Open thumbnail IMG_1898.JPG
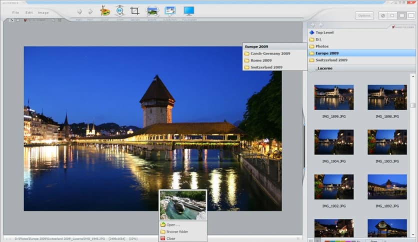This screenshot has width=418, height=242. click(387, 97)
